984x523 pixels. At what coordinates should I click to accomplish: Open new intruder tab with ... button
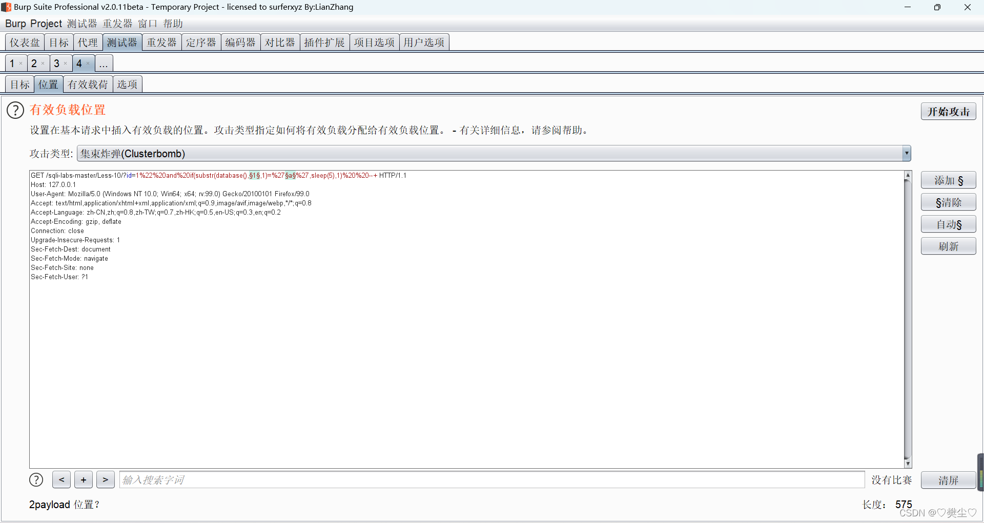click(x=104, y=64)
